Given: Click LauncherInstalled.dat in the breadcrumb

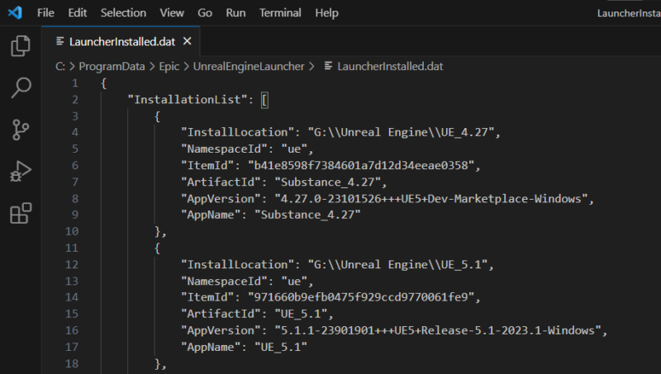Looking at the screenshot, I should 390,67.
